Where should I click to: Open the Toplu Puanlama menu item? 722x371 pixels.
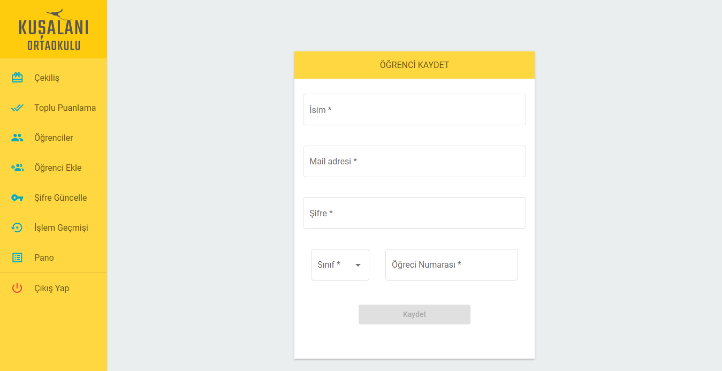(x=65, y=108)
